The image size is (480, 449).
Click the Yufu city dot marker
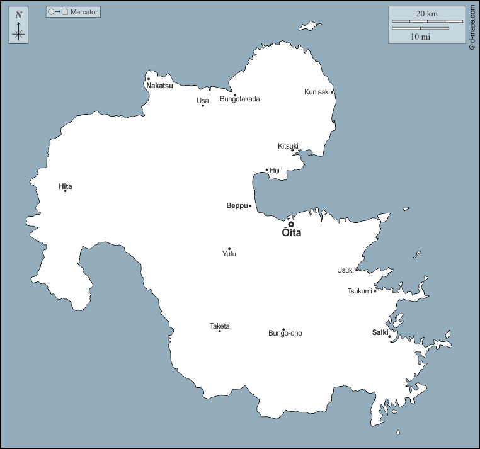point(229,249)
